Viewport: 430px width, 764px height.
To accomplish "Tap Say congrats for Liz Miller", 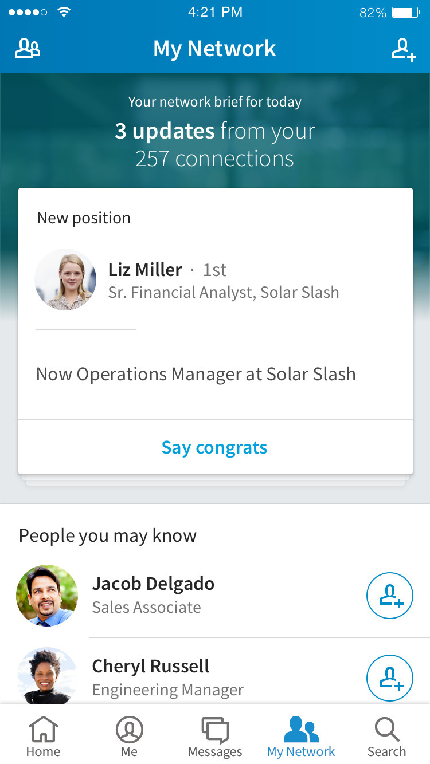I will click(215, 447).
